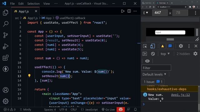Open the 1 Issue button
Viewport: 200px width, 112px height.
pos(153,82)
